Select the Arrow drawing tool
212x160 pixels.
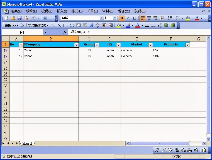coord(59,25)
